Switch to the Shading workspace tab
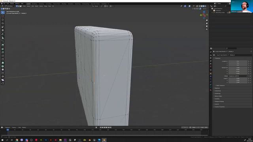 (64, 4)
